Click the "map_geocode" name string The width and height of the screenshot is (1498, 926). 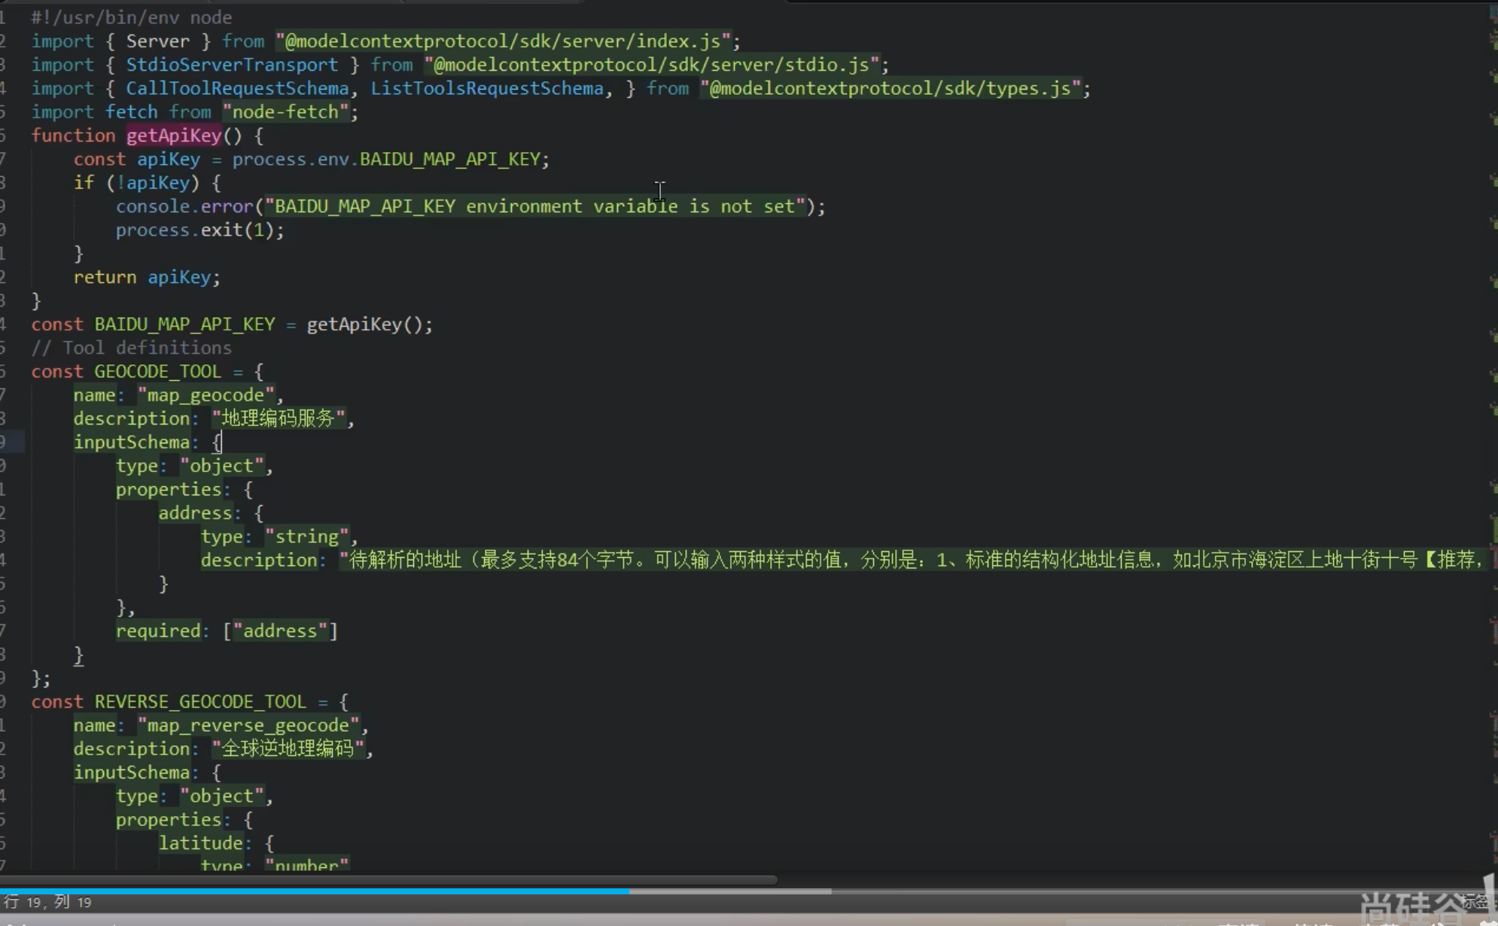tap(206, 395)
